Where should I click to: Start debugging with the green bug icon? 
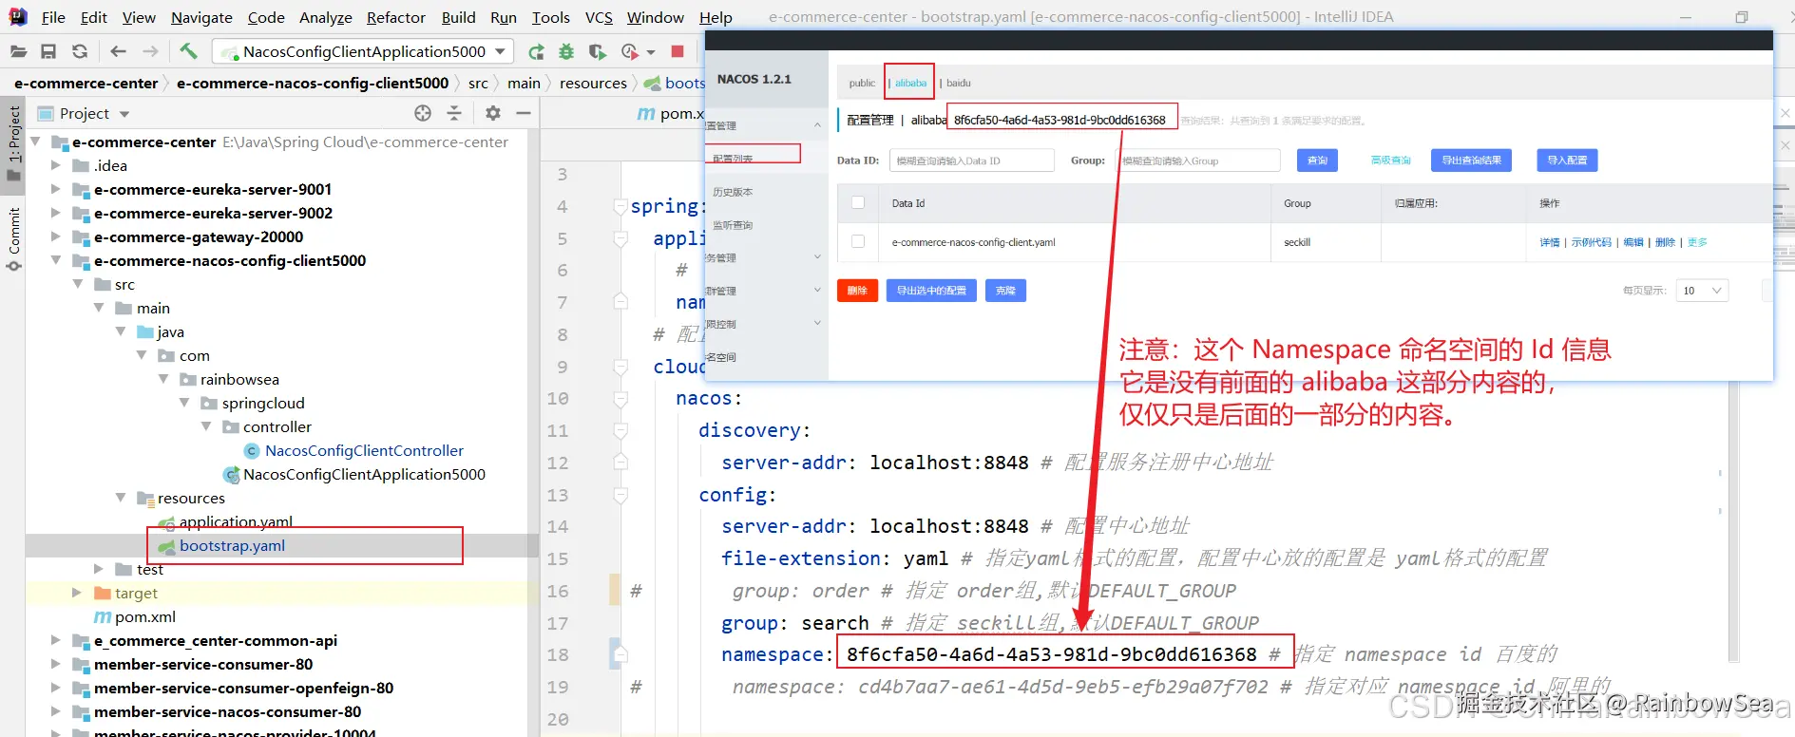pos(566,51)
